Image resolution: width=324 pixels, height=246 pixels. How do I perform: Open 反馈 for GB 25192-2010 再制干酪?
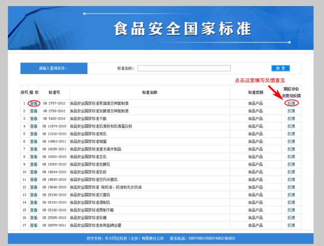[x=291, y=210]
